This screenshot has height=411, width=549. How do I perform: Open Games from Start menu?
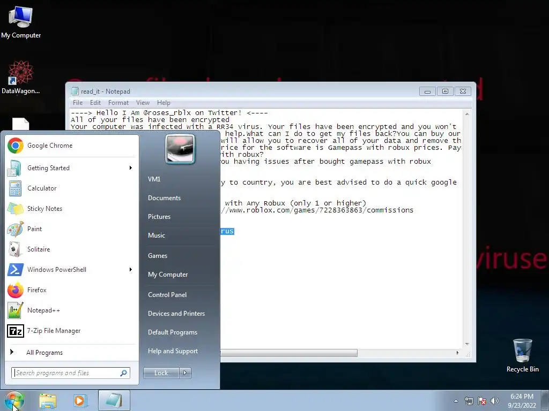point(158,256)
